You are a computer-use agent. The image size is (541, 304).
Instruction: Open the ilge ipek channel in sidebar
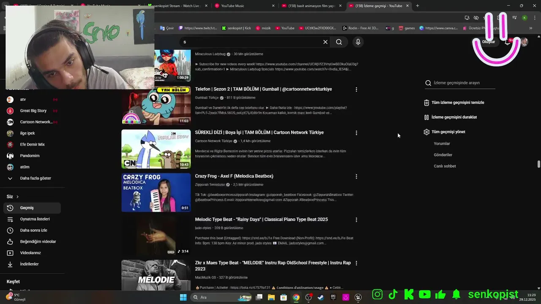click(x=32, y=133)
